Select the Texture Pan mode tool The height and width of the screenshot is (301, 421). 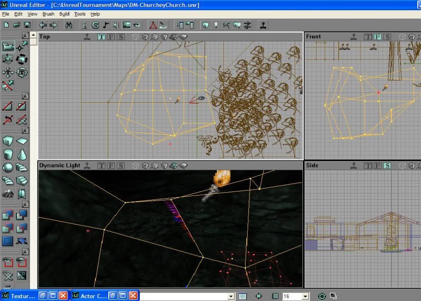pyautogui.click(x=8, y=72)
